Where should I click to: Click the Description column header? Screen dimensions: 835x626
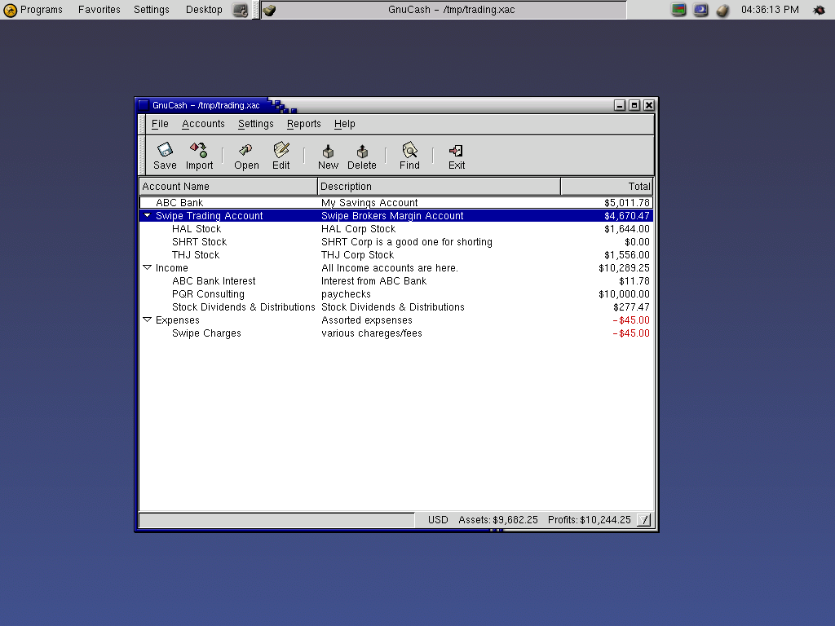[x=439, y=187]
